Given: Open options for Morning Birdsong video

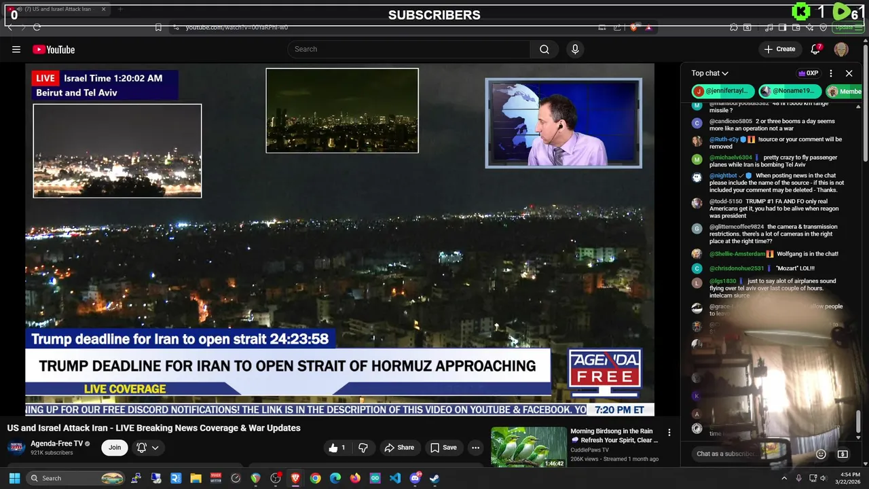Looking at the screenshot, I should pyautogui.click(x=669, y=433).
